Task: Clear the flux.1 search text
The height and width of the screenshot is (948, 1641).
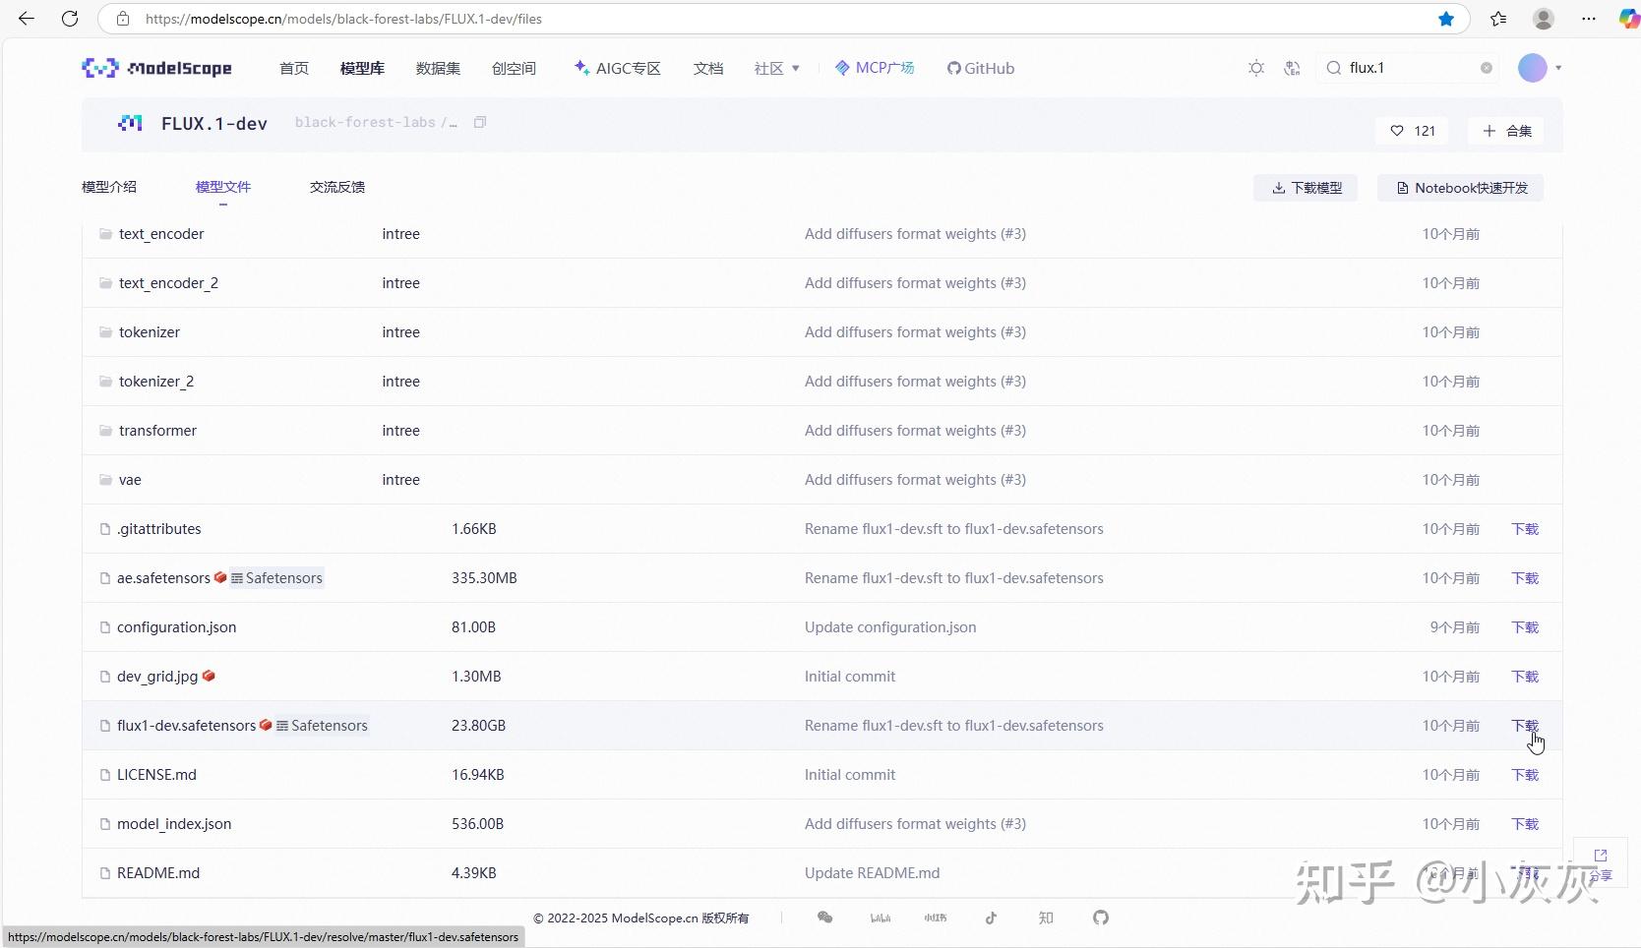Action: (x=1487, y=68)
